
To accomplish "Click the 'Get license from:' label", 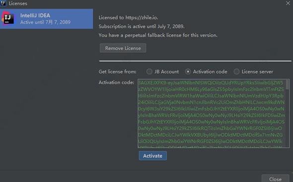I will [118, 72].
